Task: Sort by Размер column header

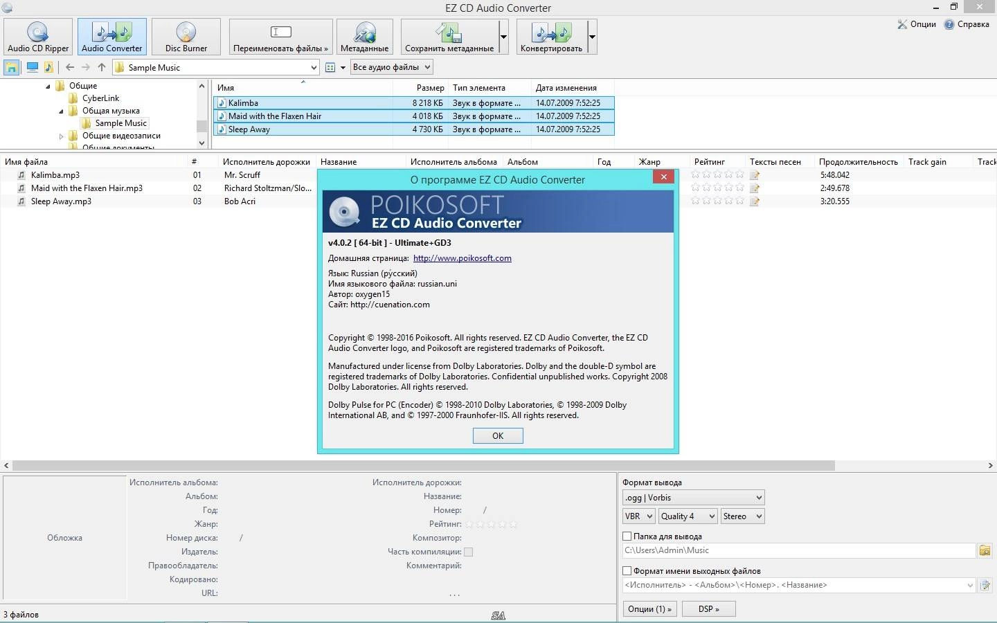Action: [x=420, y=88]
